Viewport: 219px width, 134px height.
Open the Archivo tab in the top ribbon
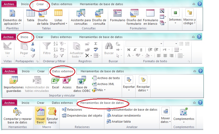(x=9, y=4)
